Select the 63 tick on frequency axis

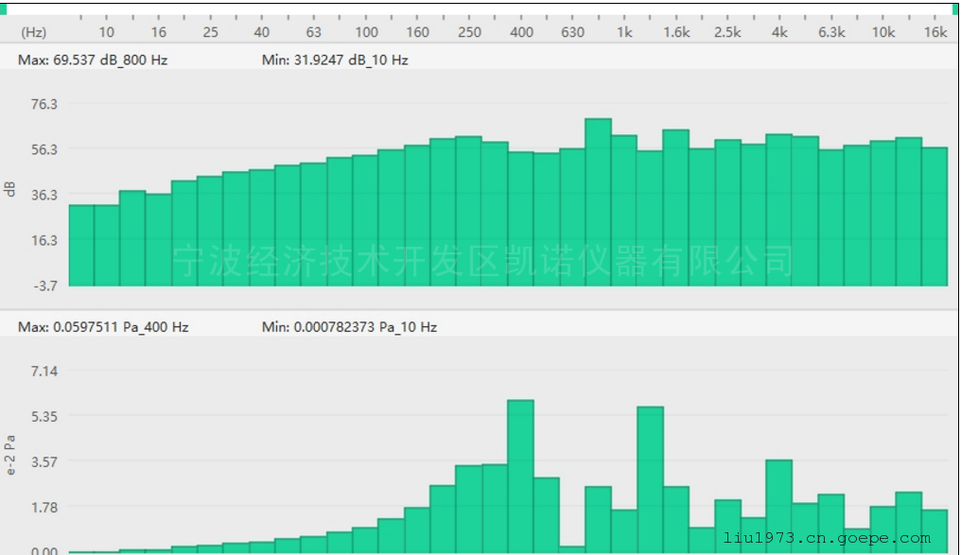coord(314,32)
